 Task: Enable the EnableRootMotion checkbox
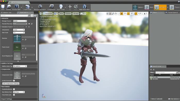click(14, 89)
